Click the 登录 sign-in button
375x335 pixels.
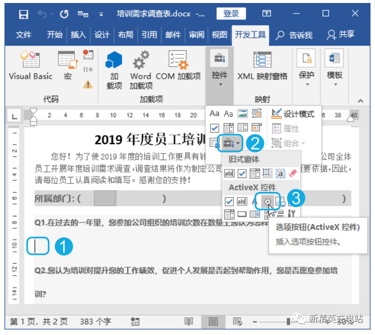coord(231,13)
